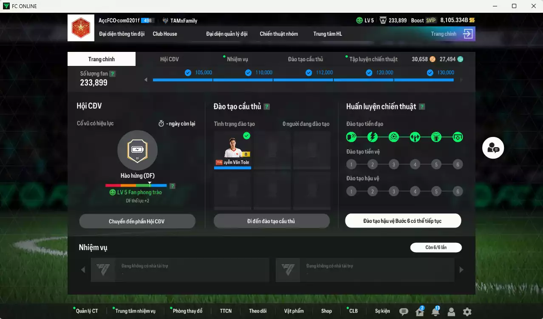Open the notifications bell icon
543x319 pixels.
[x=435, y=312]
